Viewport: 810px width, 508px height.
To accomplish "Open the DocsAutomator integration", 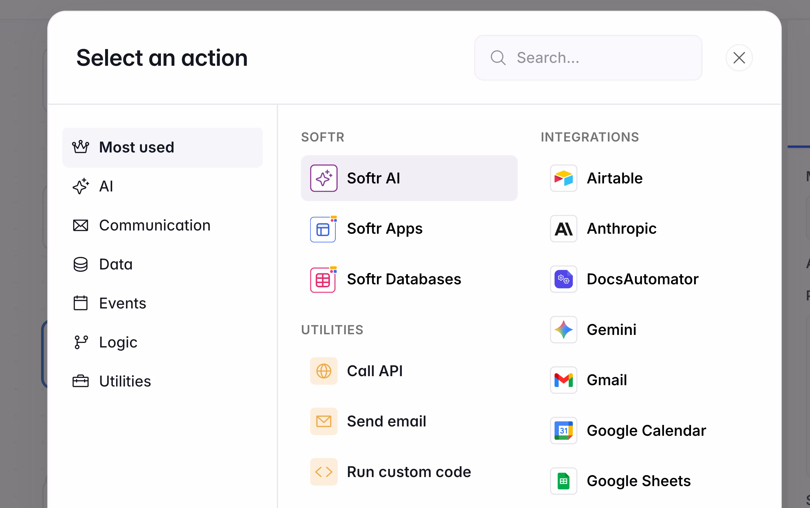I will [642, 279].
